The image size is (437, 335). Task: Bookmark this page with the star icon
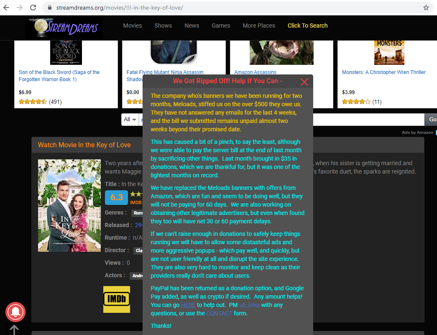(426, 8)
